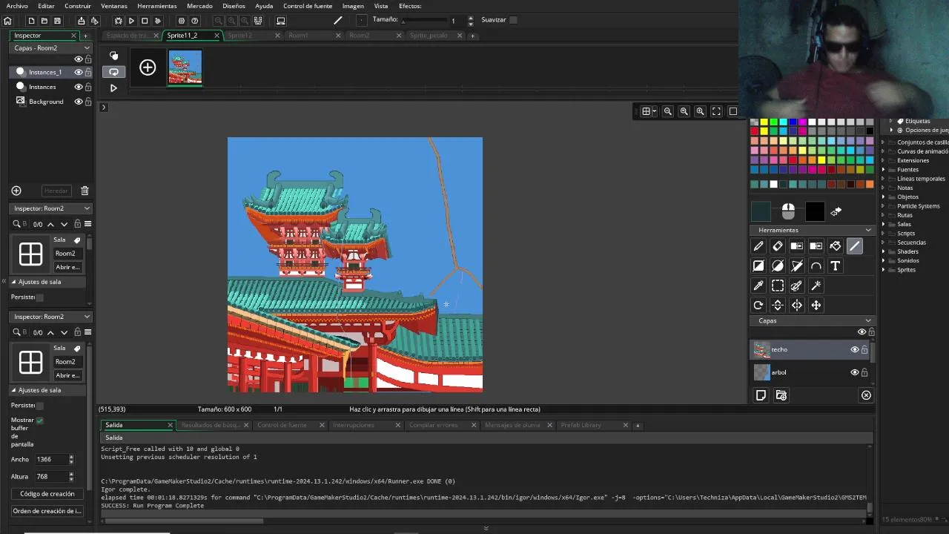Hide the Background room layer
The height and width of the screenshot is (534, 949).
79,102
